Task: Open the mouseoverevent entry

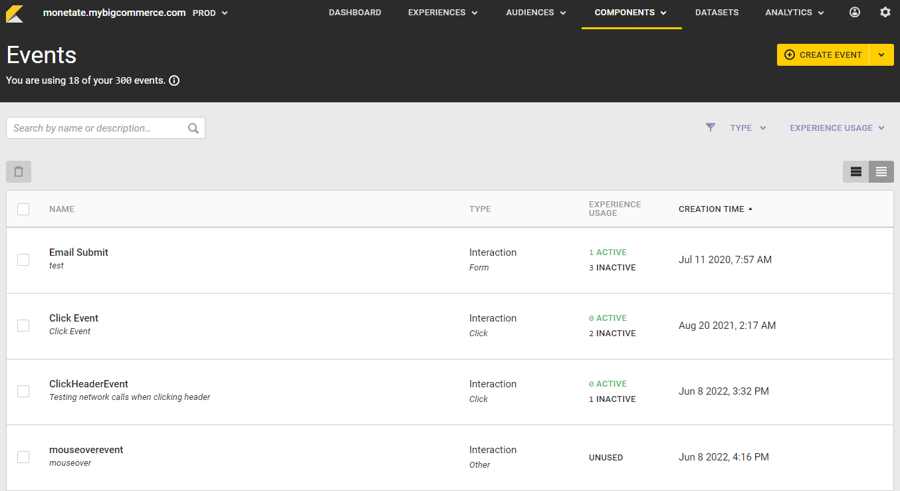Action: pos(86,450)
